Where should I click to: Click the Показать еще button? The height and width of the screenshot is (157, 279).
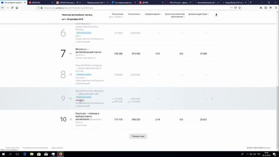[138, 137]
